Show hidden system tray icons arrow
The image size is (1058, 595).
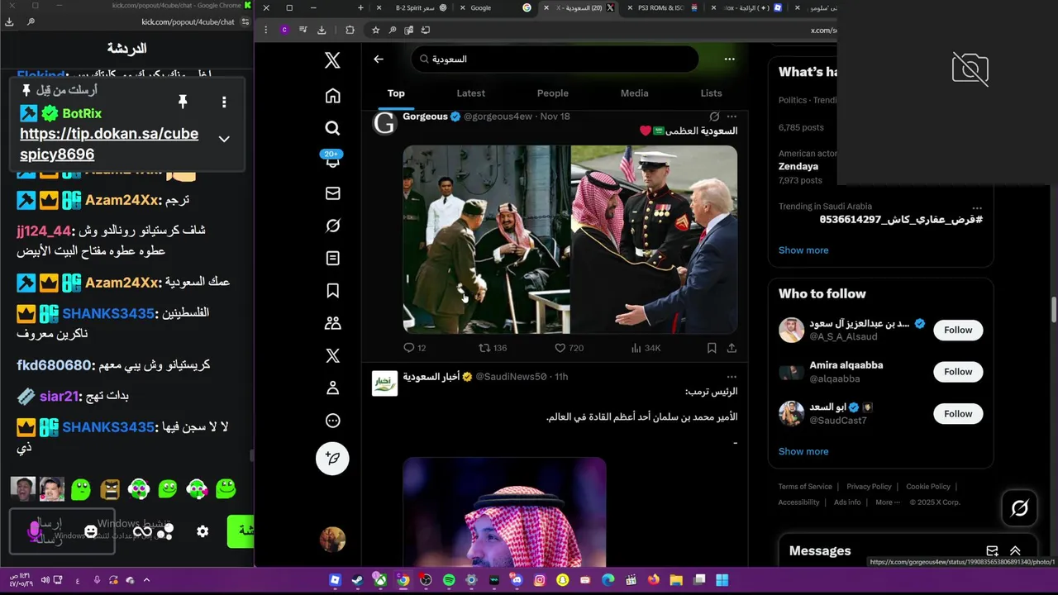146,580
